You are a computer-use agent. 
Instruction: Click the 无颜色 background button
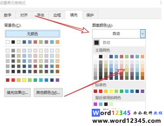[32, 34]
